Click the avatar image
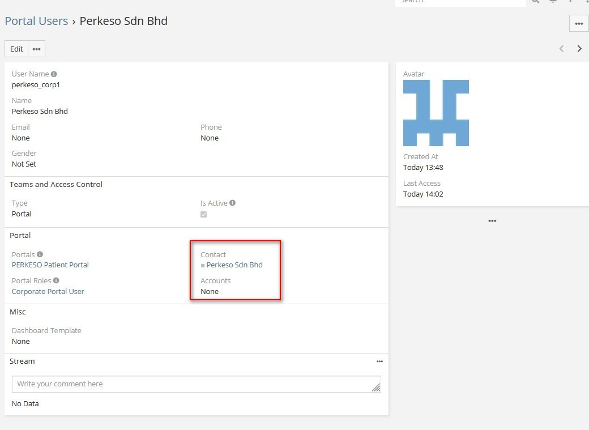589x430 pixels. 436,113
